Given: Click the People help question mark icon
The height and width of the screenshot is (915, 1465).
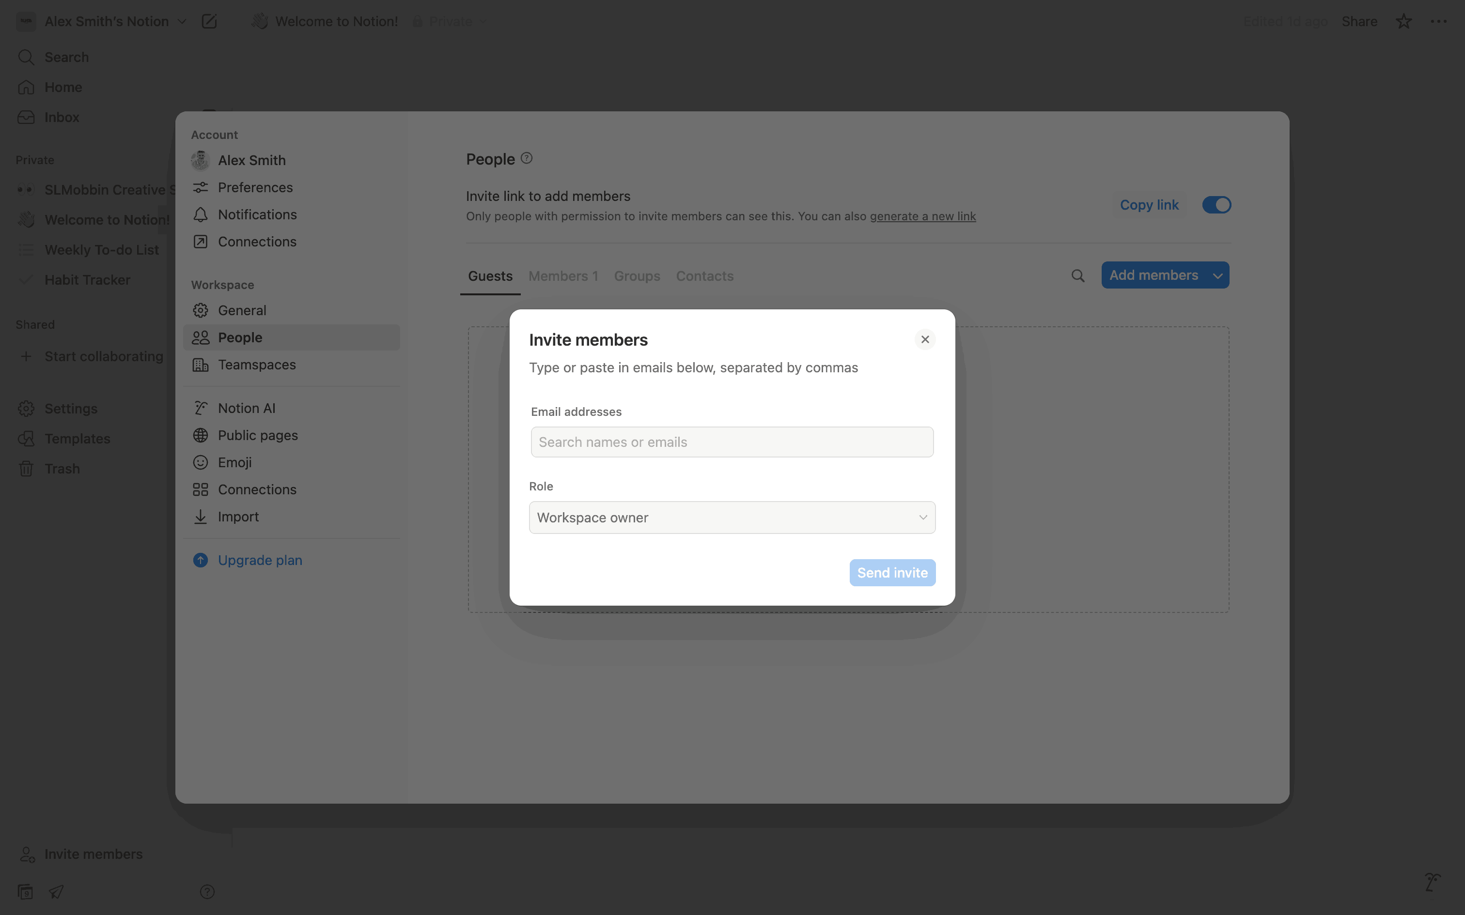Looking at the screenshot, I should 527,158.
